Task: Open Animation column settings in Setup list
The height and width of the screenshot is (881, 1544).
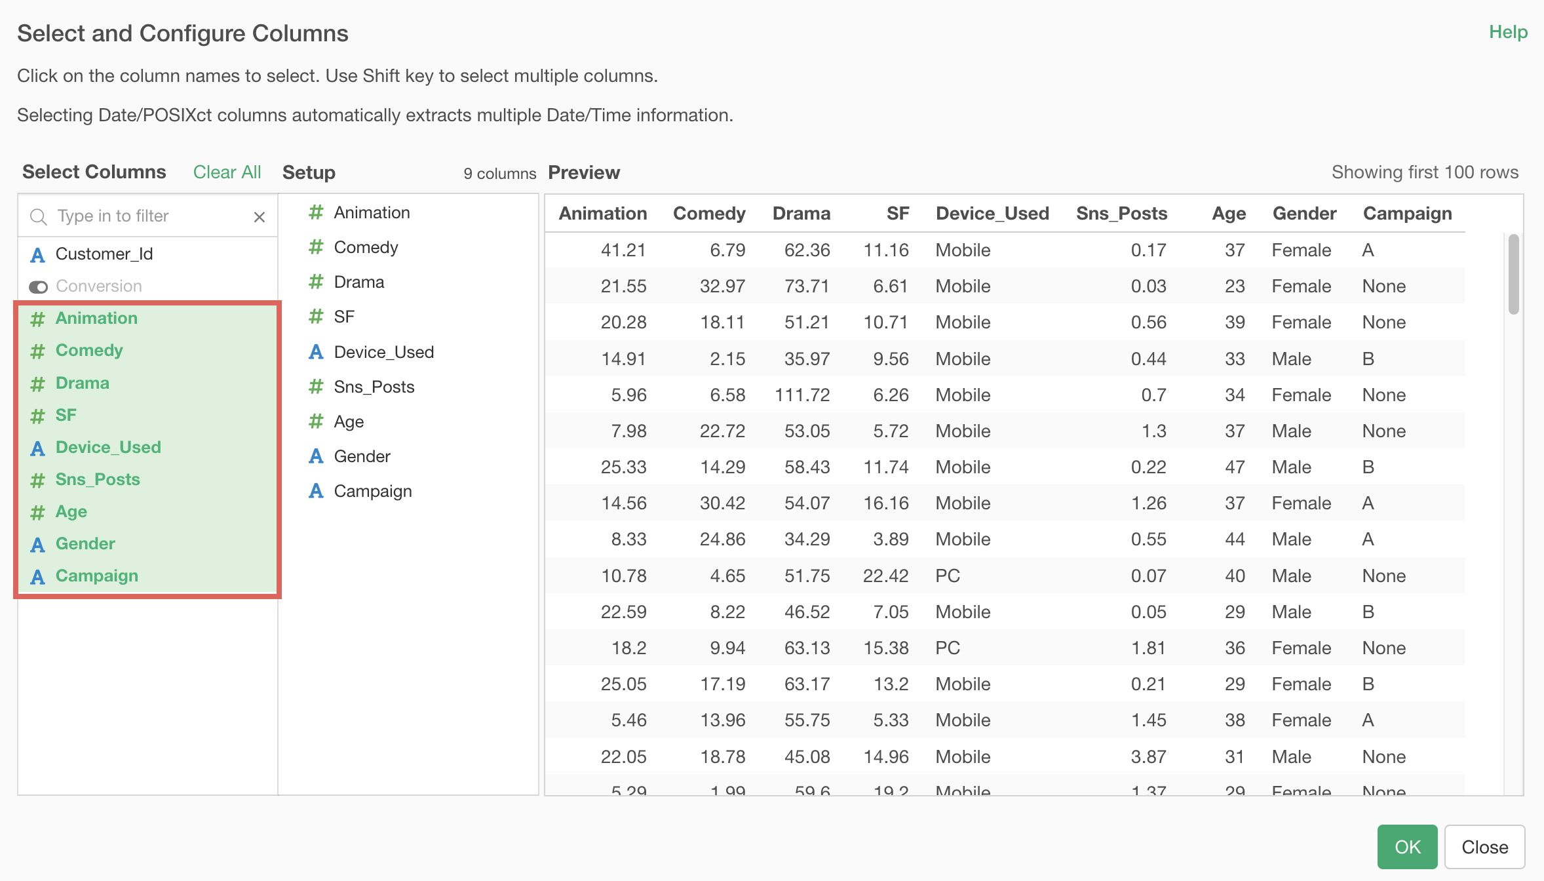Action: tap(372, 212)
